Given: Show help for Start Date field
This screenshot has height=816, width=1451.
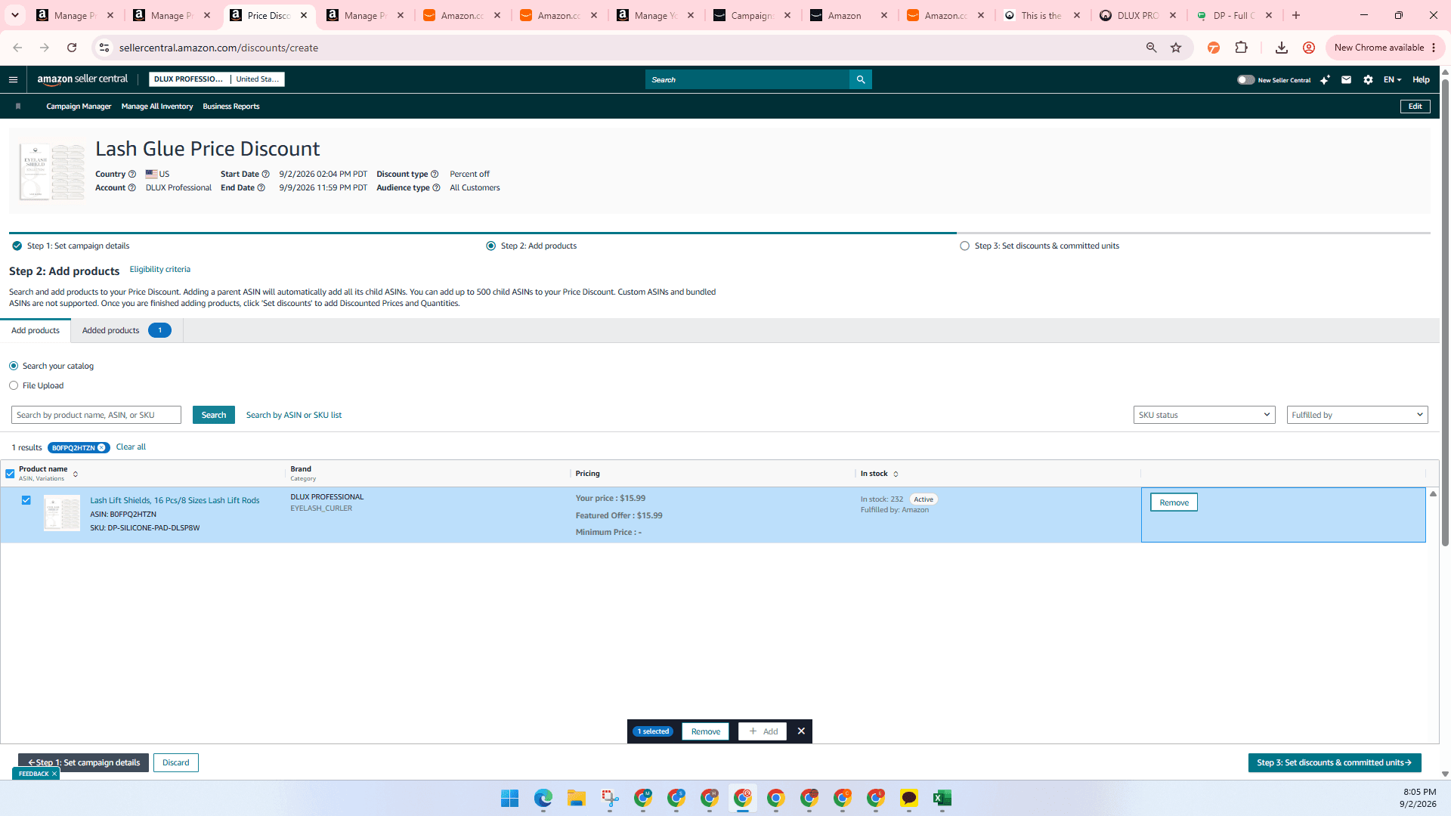Looking at the screenshot, I should pos(265,175).
